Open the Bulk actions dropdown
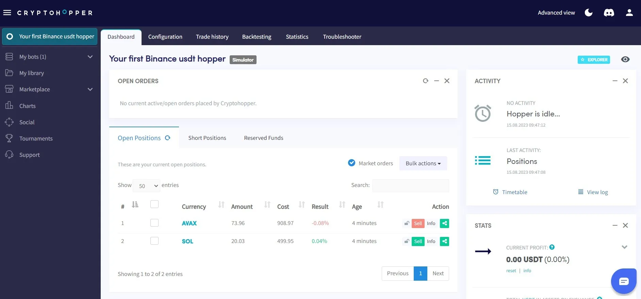Screen dimensions: 641x299 pyautogui.click(x=423, y=163)
